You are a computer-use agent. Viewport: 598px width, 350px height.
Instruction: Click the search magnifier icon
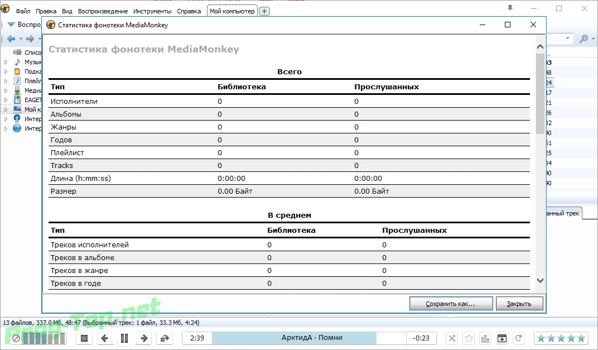coord(583,39)
